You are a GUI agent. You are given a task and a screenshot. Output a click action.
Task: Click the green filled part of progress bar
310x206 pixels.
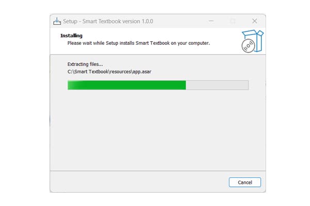(x=127, y=85)
